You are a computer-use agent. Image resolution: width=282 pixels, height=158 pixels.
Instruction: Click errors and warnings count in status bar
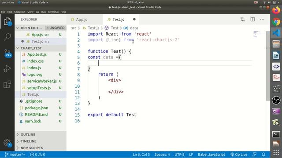click(37, 154)
